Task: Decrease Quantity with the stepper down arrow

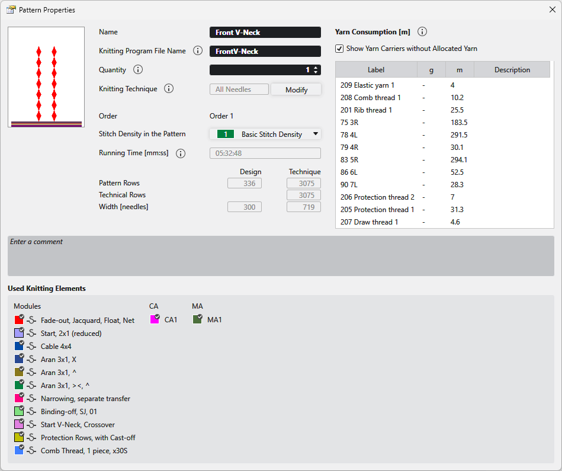Action: pos(316,73)
